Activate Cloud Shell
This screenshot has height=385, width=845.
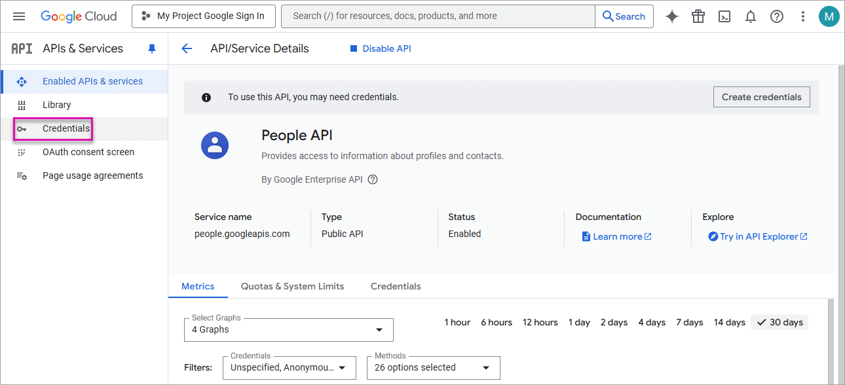pos(724,16)
